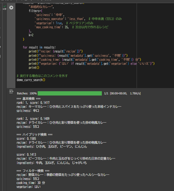Click the comment '実行する場合はこのコメントを外す'
The width and height of the screenshot is (174, 191).
(x=42, y=76)
